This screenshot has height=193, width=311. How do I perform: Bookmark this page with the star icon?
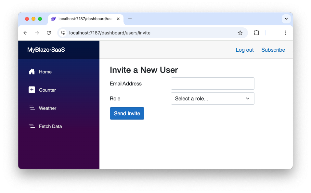point(240,33)
